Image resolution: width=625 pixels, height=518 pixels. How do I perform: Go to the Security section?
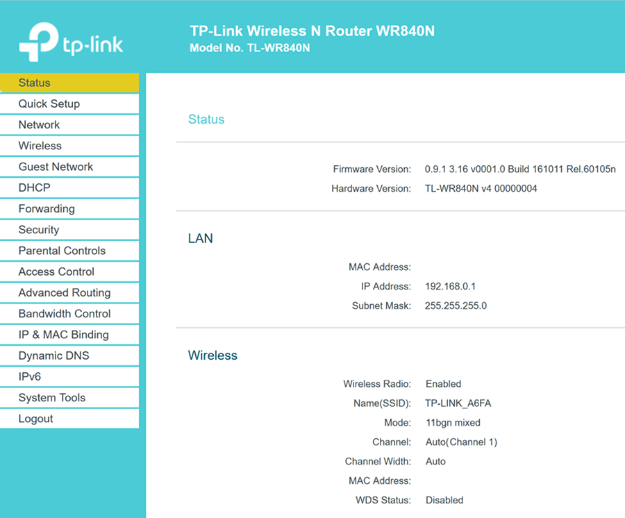69,230
